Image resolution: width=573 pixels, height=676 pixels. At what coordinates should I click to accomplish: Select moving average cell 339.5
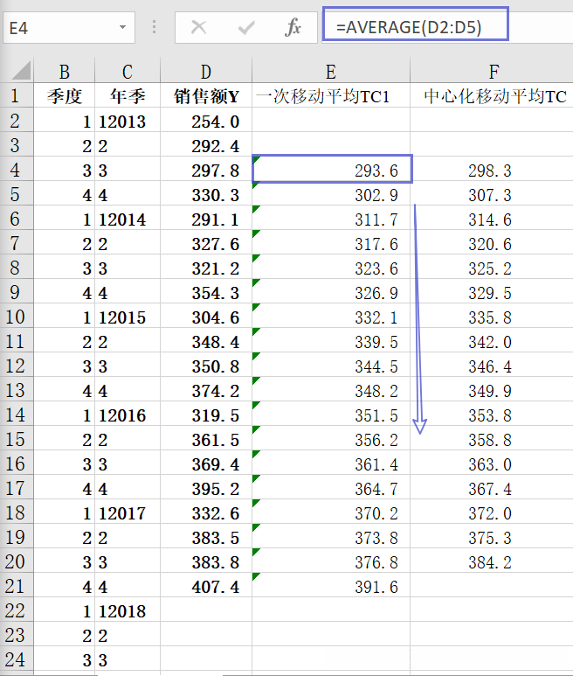pyautogui.click(x=331, y=340)
